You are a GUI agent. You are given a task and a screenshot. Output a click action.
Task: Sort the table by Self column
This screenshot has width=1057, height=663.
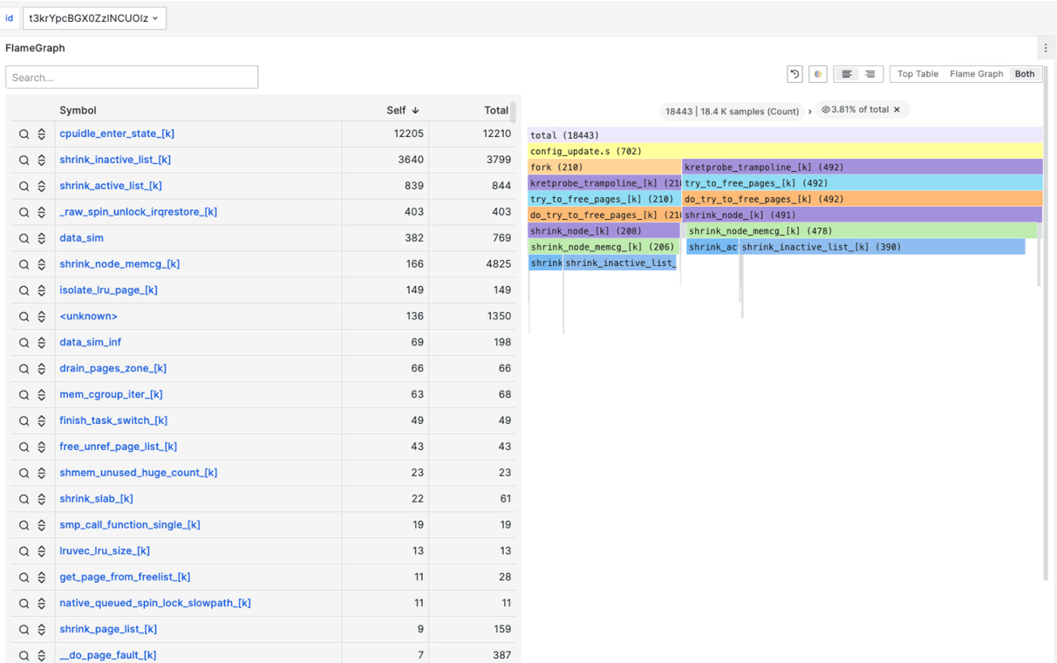click(x=402, y=110)
